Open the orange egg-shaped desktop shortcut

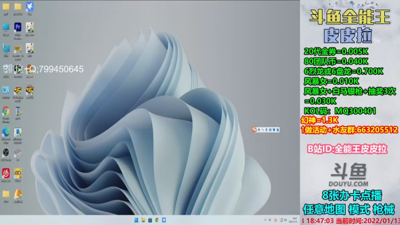point(17,194)
